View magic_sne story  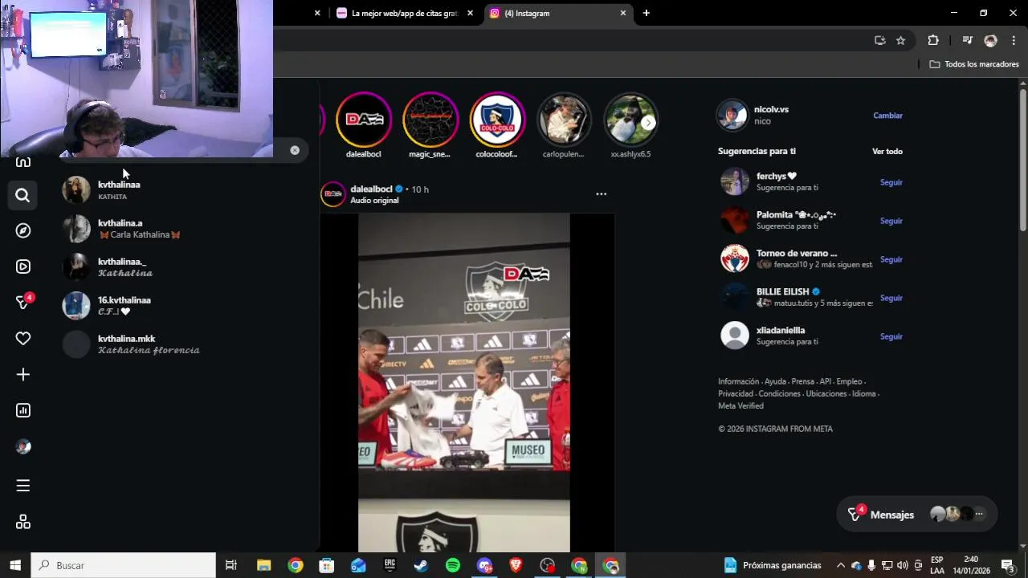pos(430,120)
